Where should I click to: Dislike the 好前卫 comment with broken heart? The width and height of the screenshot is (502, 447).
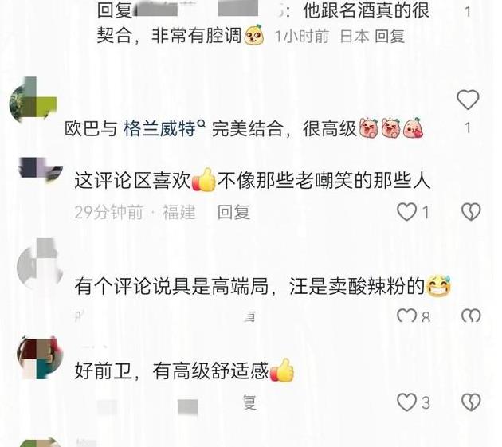coord(471,402)
